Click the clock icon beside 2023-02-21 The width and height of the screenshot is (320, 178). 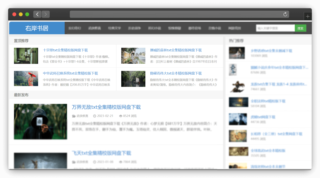(94, 116)
